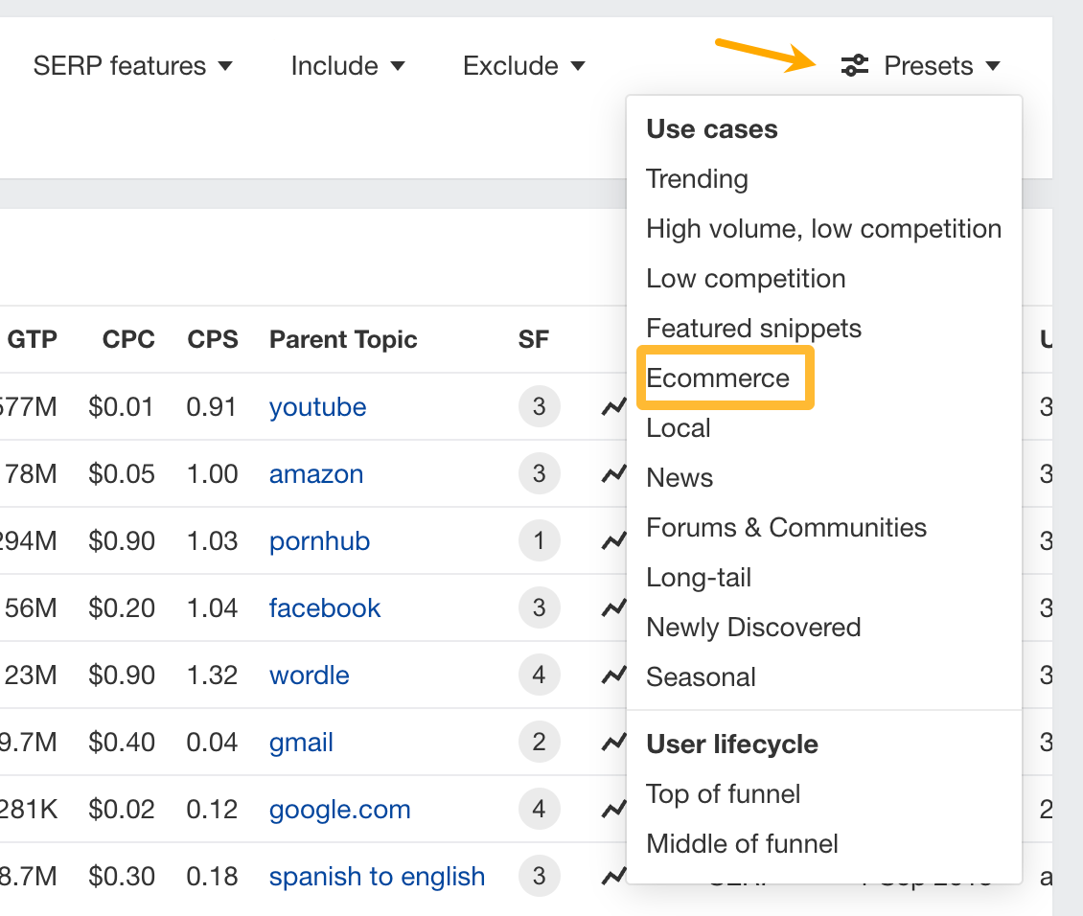
Task: Expand the Include filter dropdown
Action: (x=347, y=66)
